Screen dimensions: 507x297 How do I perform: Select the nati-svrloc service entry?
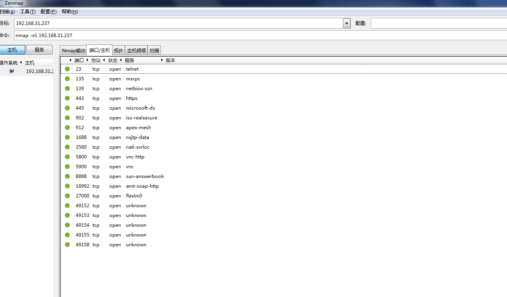pos(138,147)
